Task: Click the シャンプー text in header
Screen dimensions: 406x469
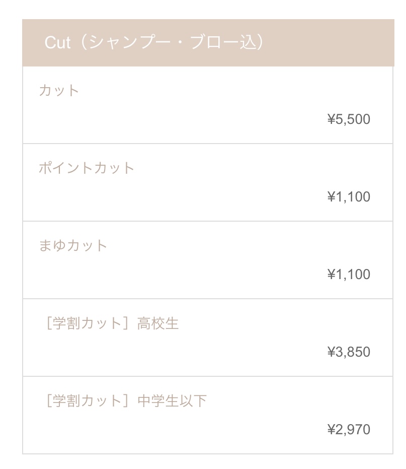Action: [x=129, y=42]
